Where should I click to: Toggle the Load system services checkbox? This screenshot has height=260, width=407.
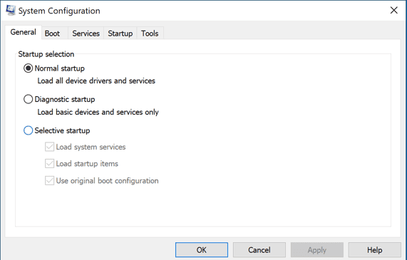(x=49, y=147)
